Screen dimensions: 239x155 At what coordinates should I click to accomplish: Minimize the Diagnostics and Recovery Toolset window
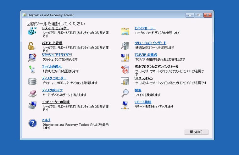pos(190,15)
